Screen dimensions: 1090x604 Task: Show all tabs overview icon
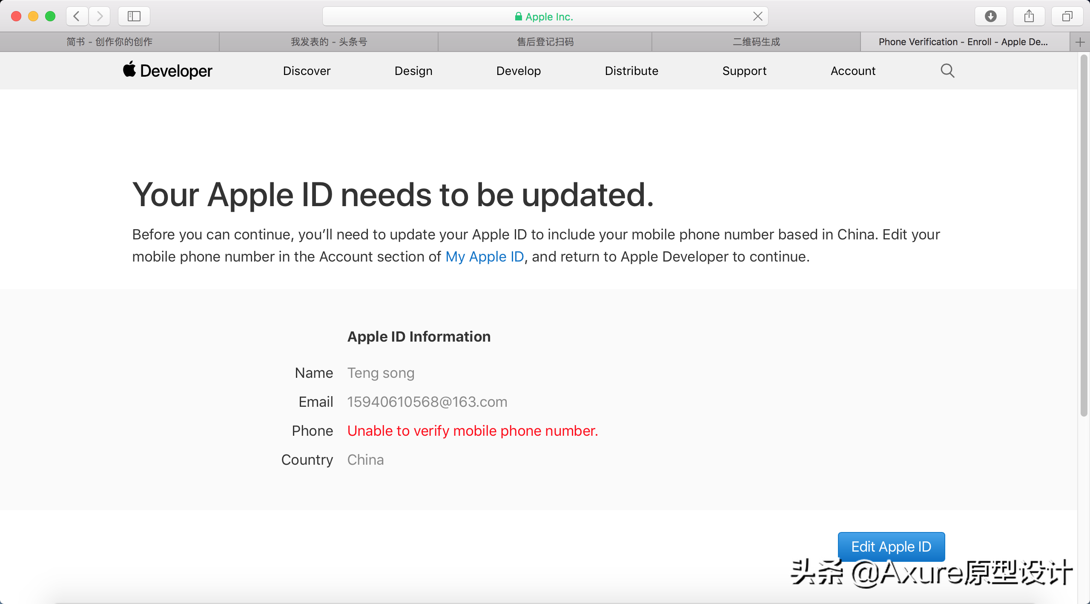tap(1067, 16)
